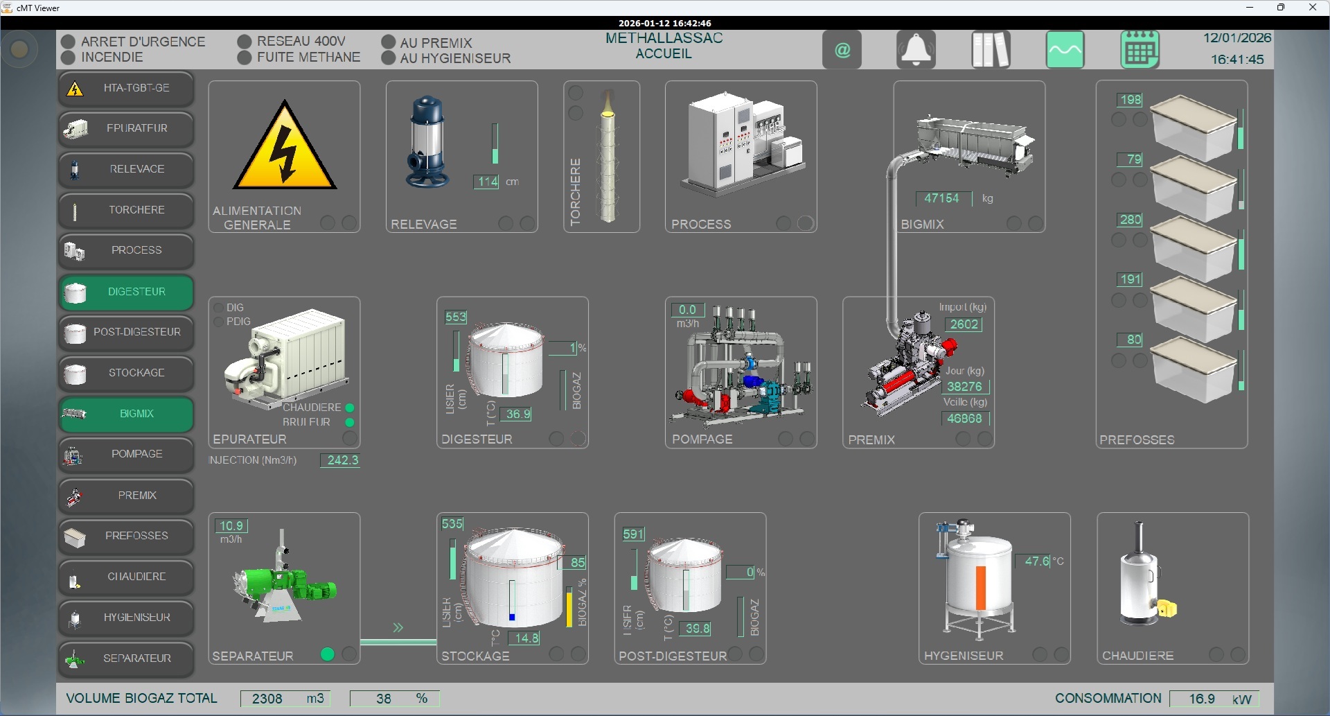Toggle the PDIG indicator in Epurateur panel

point(218,322)
